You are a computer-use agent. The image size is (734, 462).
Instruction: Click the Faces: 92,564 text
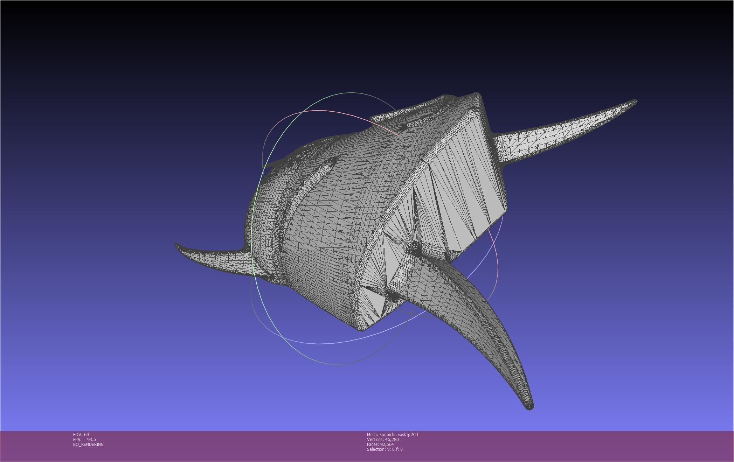pyautogui.click(x=380, y=444)
